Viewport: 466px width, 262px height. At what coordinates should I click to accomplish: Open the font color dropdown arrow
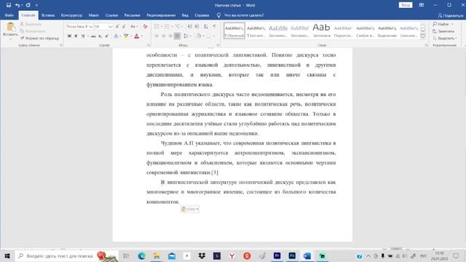coord(142,36)
